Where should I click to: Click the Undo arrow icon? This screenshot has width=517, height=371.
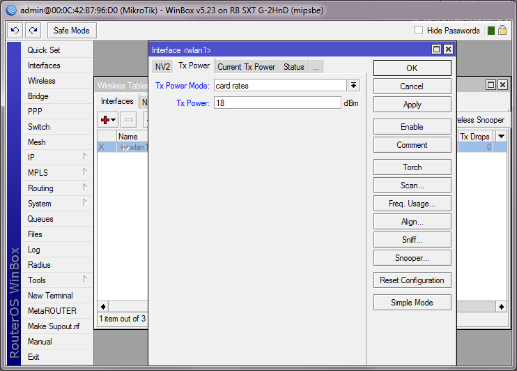tap(15, 31)
